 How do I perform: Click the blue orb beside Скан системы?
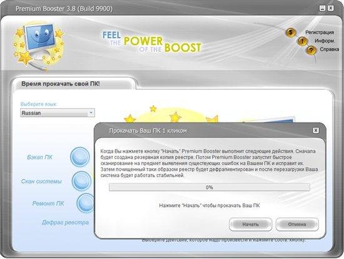[81, 181]
